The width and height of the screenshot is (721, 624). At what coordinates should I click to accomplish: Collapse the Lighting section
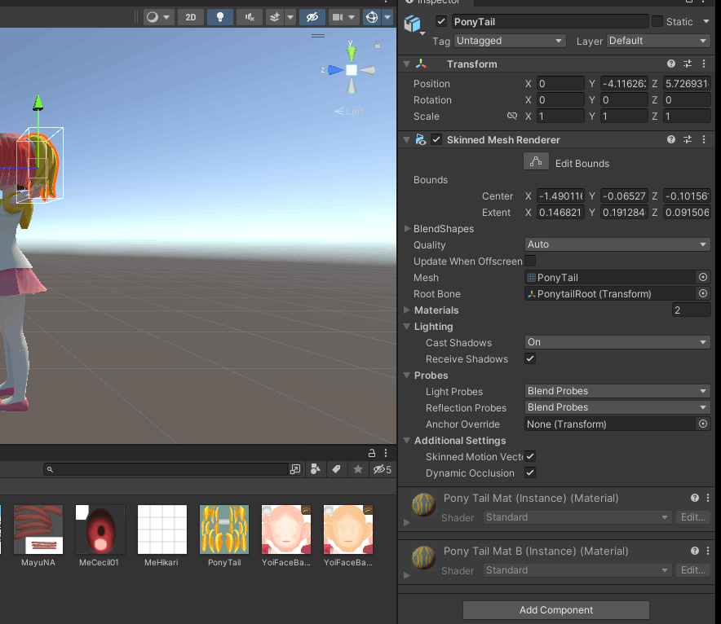[406, 327]
